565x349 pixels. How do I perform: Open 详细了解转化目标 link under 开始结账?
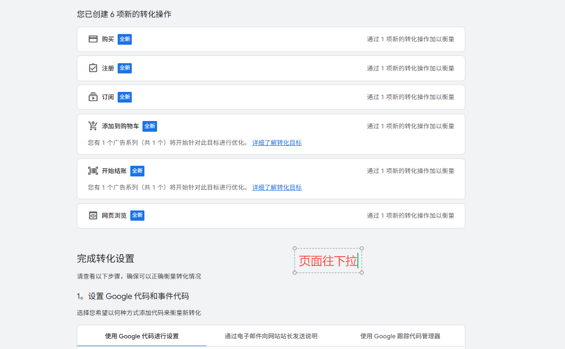point(277,188)
